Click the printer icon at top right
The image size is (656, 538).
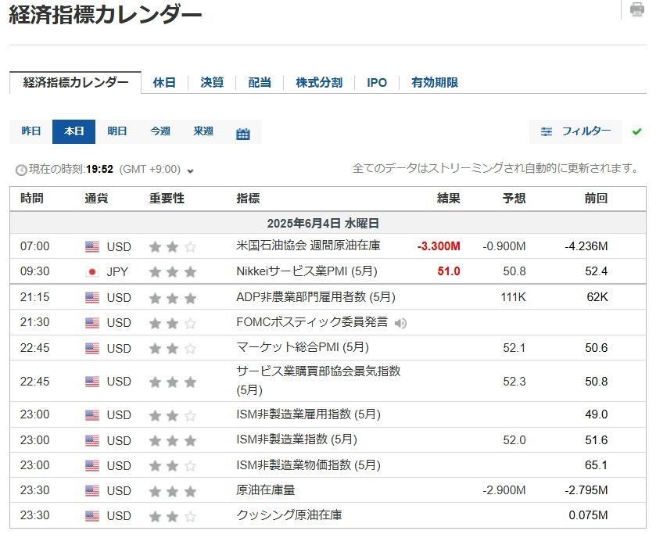coord(637,9)
